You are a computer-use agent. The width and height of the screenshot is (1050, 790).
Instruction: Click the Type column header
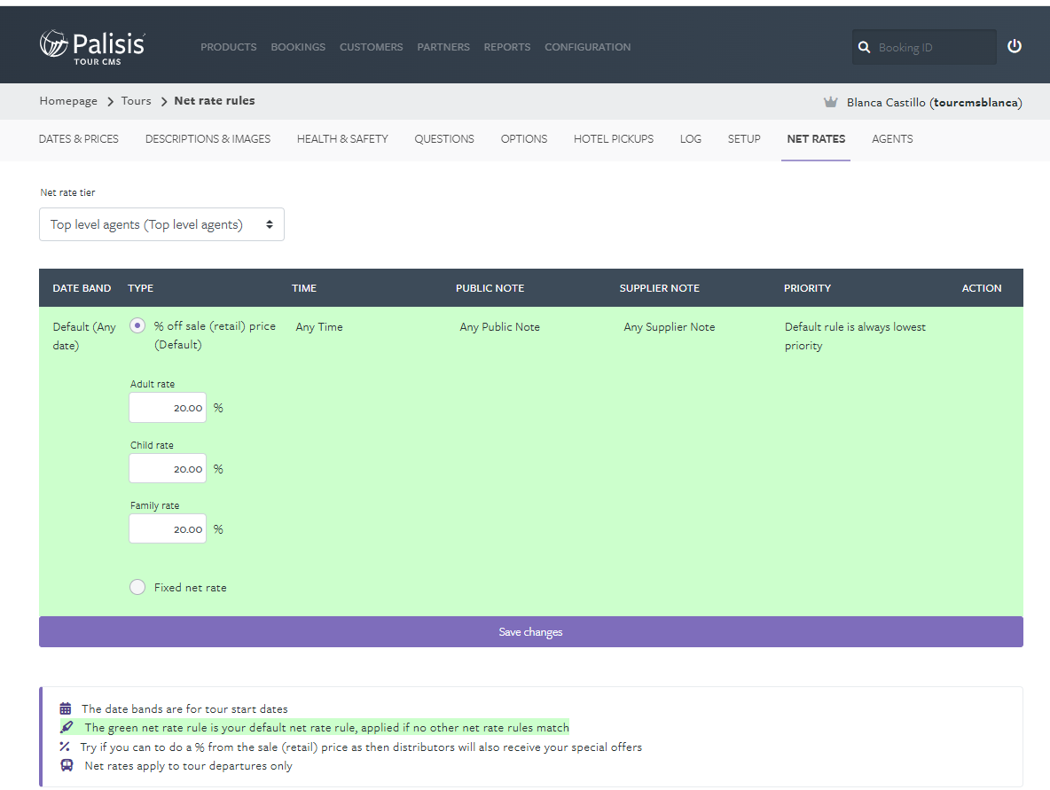pyautogui.click(x=141, y=288)
